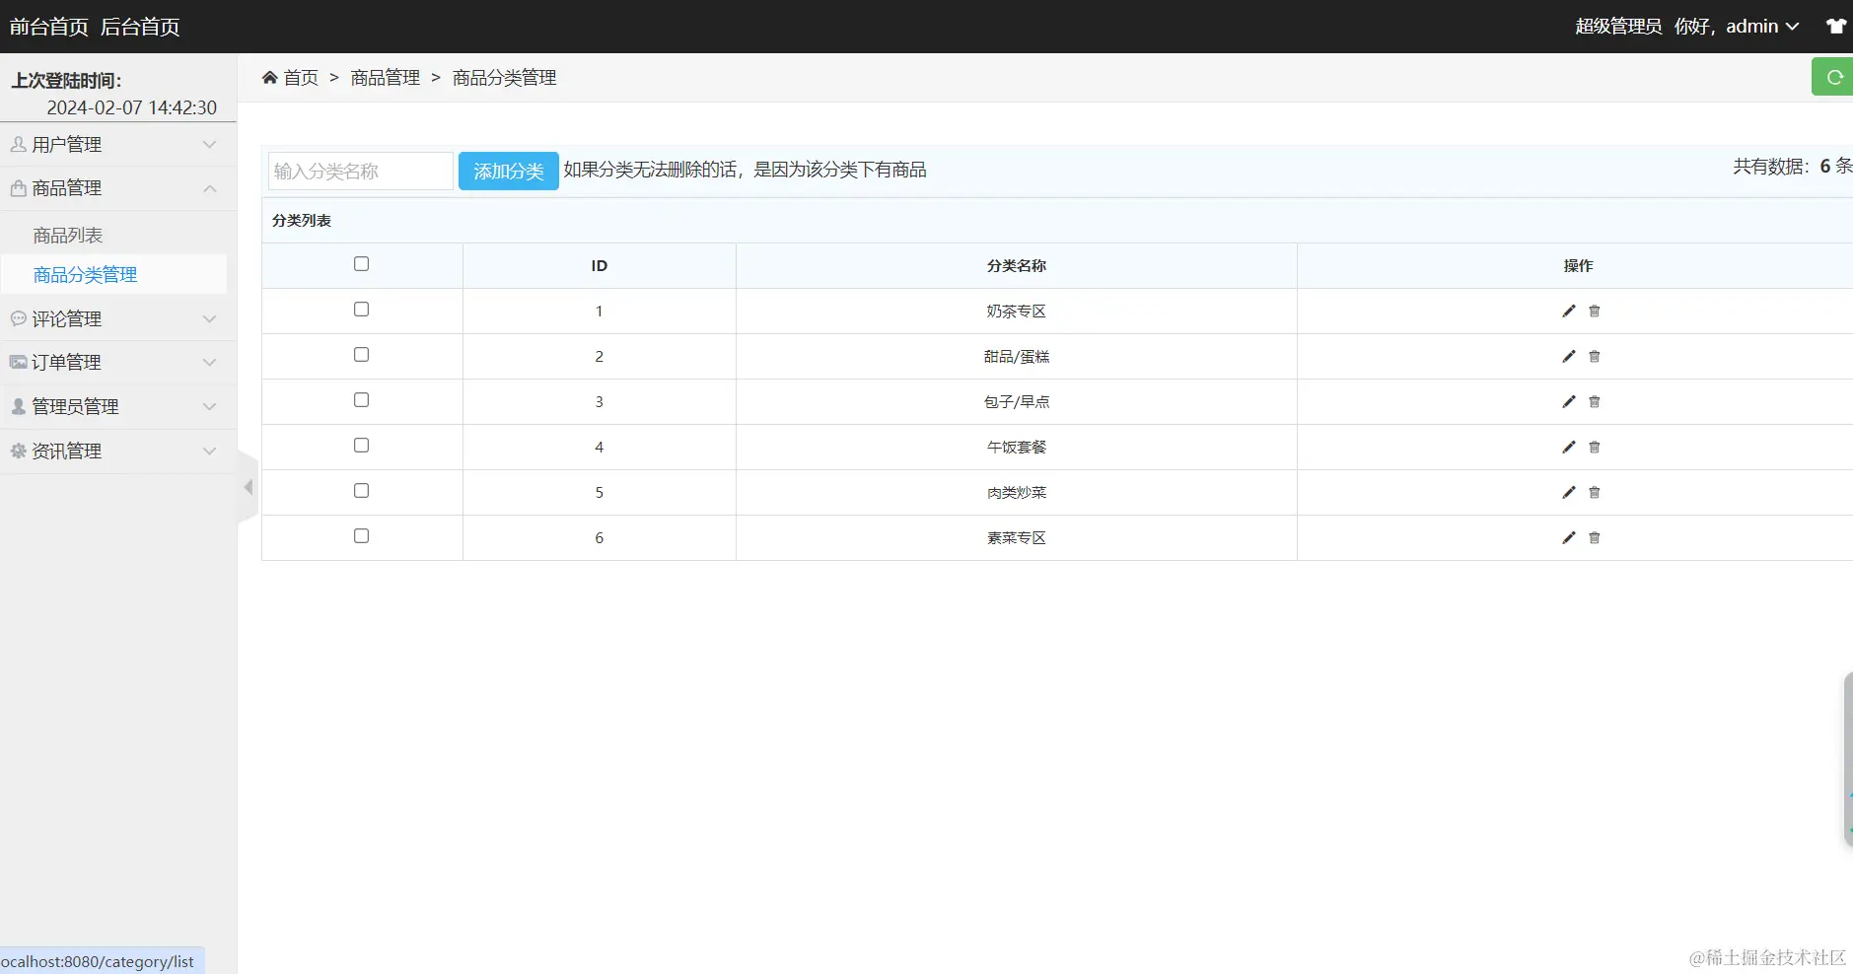Open 商品列表 submenu item
This screenshot has height=974, width=1853.
point(68,236)
